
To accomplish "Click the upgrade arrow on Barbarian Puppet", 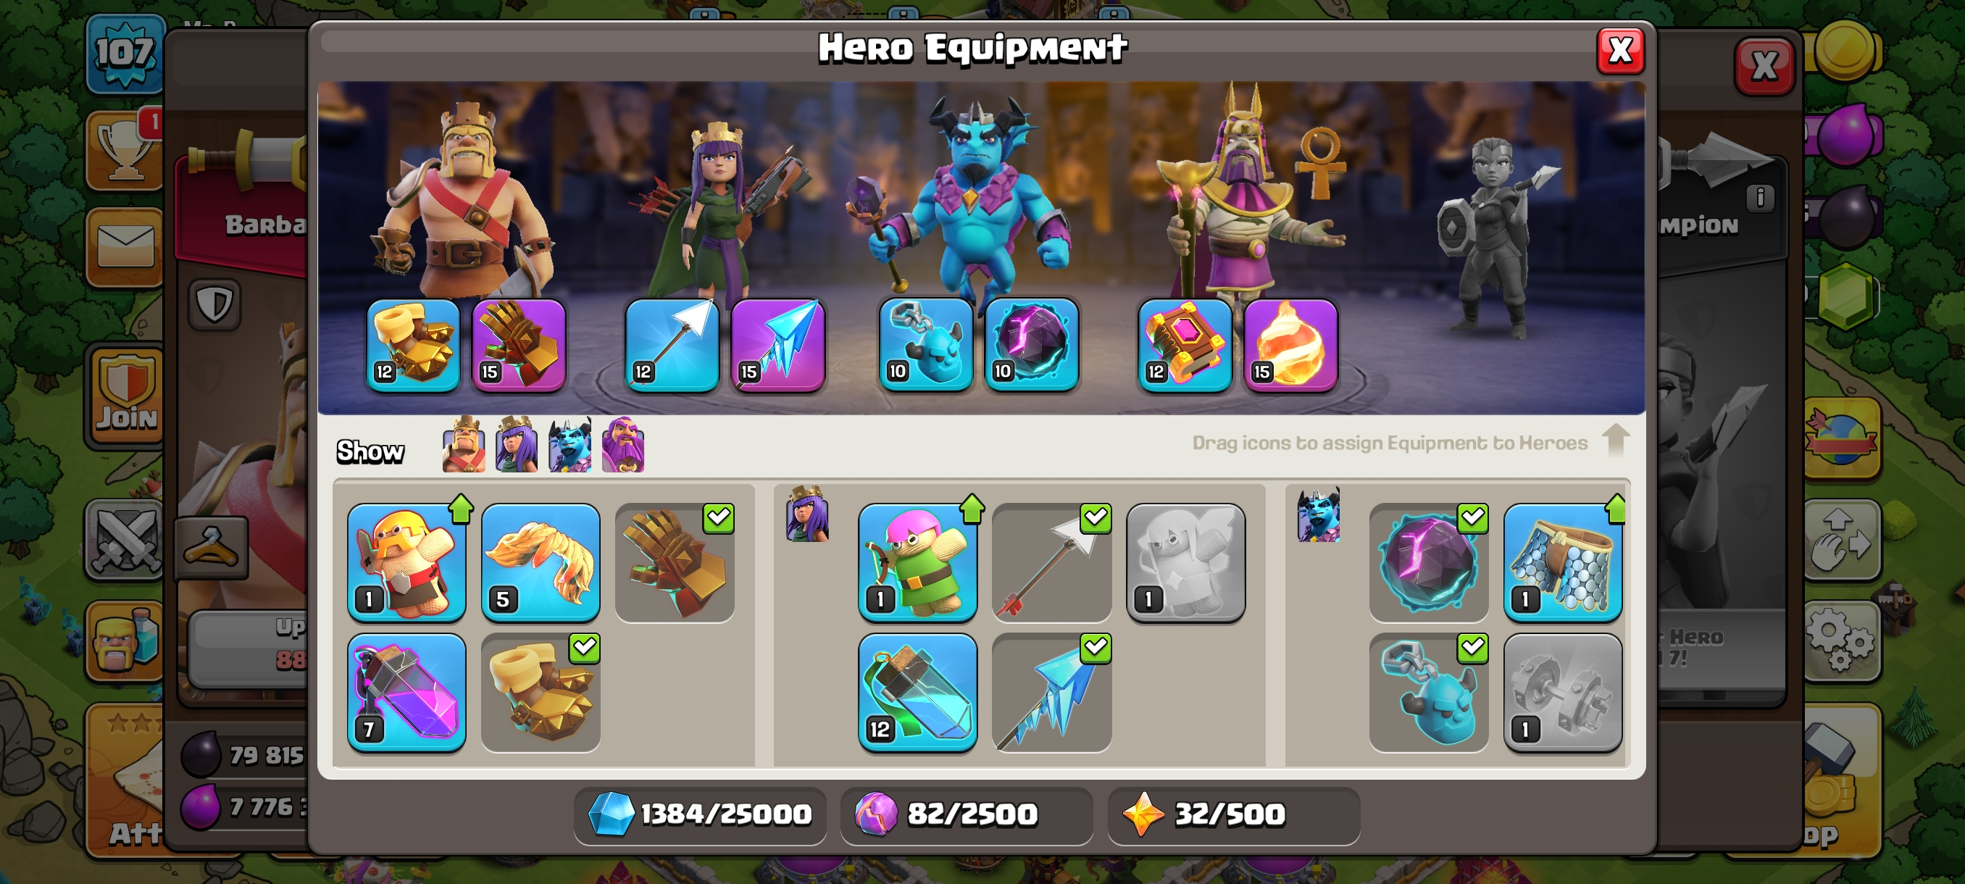I will click(x=461, y=508).
